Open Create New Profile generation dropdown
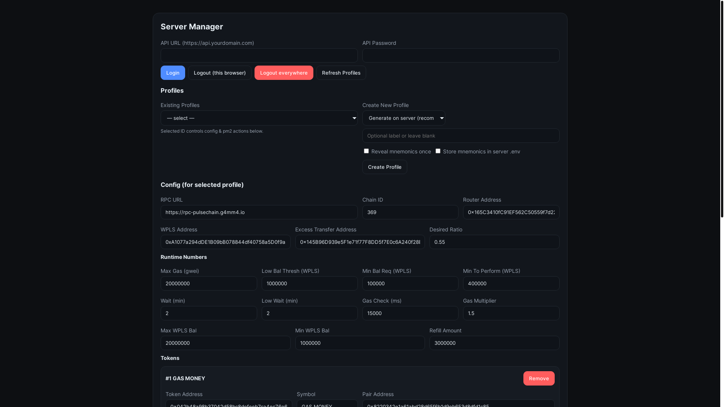Image resolution: width=724 pixels, height=407 pixels. point(403,118)
